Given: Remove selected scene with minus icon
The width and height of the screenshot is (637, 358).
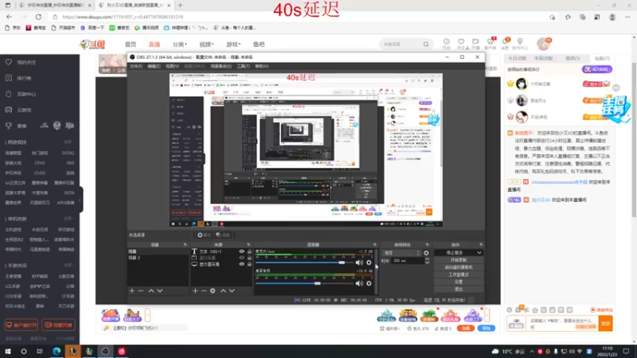Looking at the screenshot, I should (x=141, y=290).
